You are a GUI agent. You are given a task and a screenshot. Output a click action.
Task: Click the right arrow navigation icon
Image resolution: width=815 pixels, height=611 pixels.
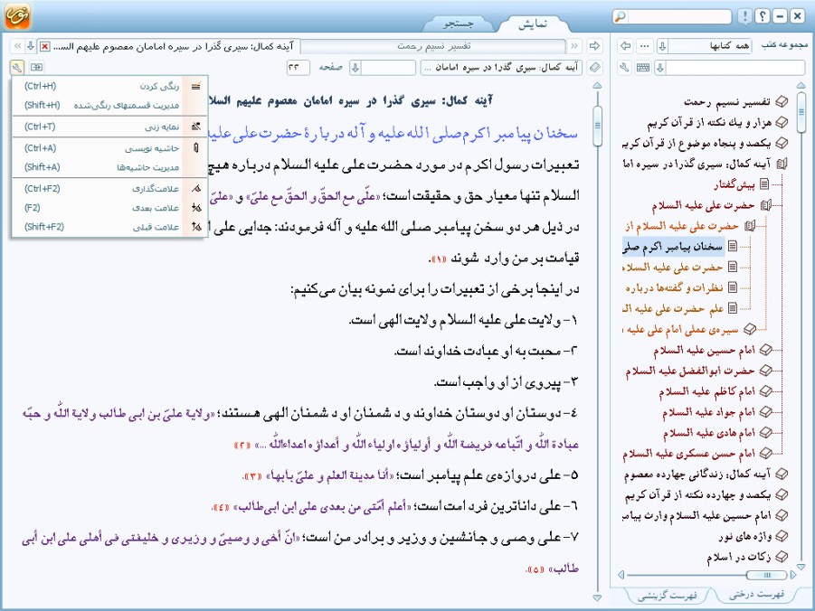pyautogui.click(x=594, y=46)
